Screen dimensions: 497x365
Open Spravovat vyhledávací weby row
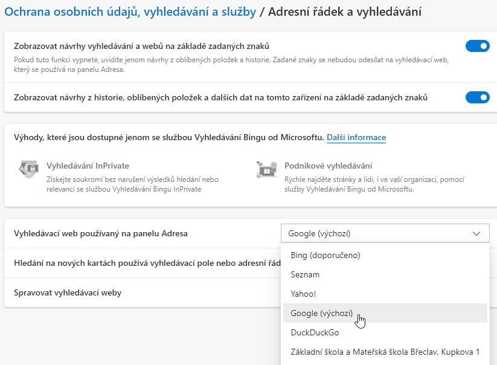click(x=143, y=292)
